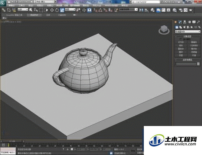Open the Curve Editor
Viewport: 202px width, 155px height.
tap(163, 10)
